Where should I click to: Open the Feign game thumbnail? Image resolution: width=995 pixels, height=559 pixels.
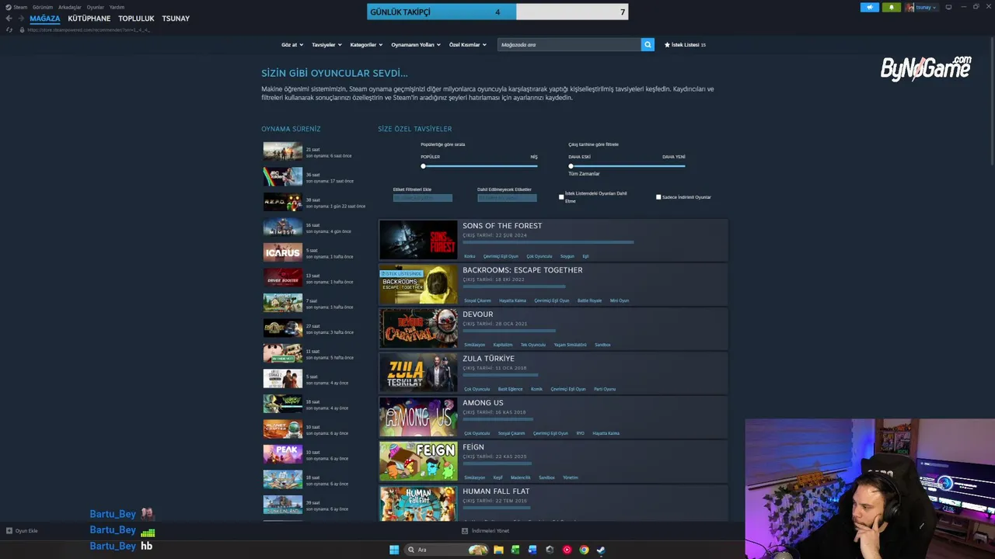click(418, 461)
